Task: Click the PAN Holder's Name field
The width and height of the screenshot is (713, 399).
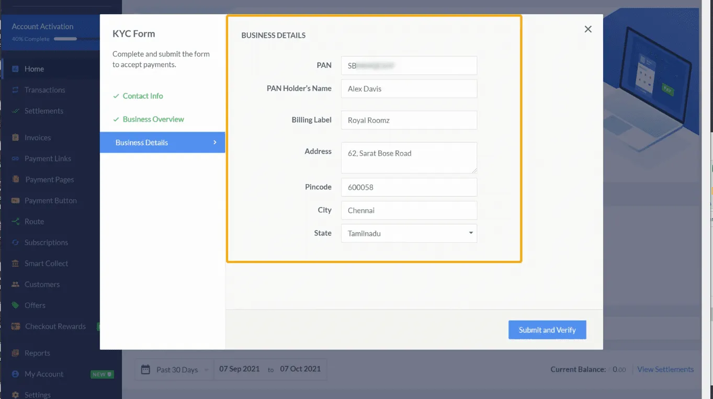Action: coord(409,89)
